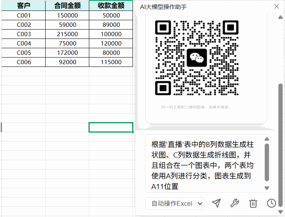
Task: Select receipt amount cell 115000
Action: (x=111, y=62)
